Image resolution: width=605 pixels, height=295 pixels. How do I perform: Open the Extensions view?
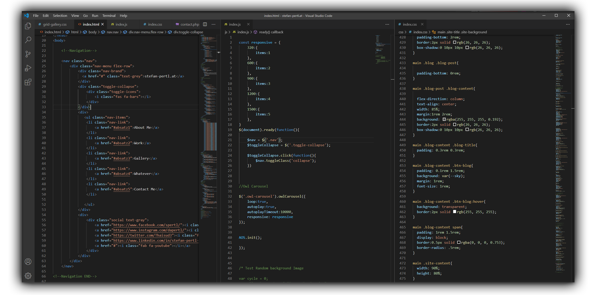28,82
